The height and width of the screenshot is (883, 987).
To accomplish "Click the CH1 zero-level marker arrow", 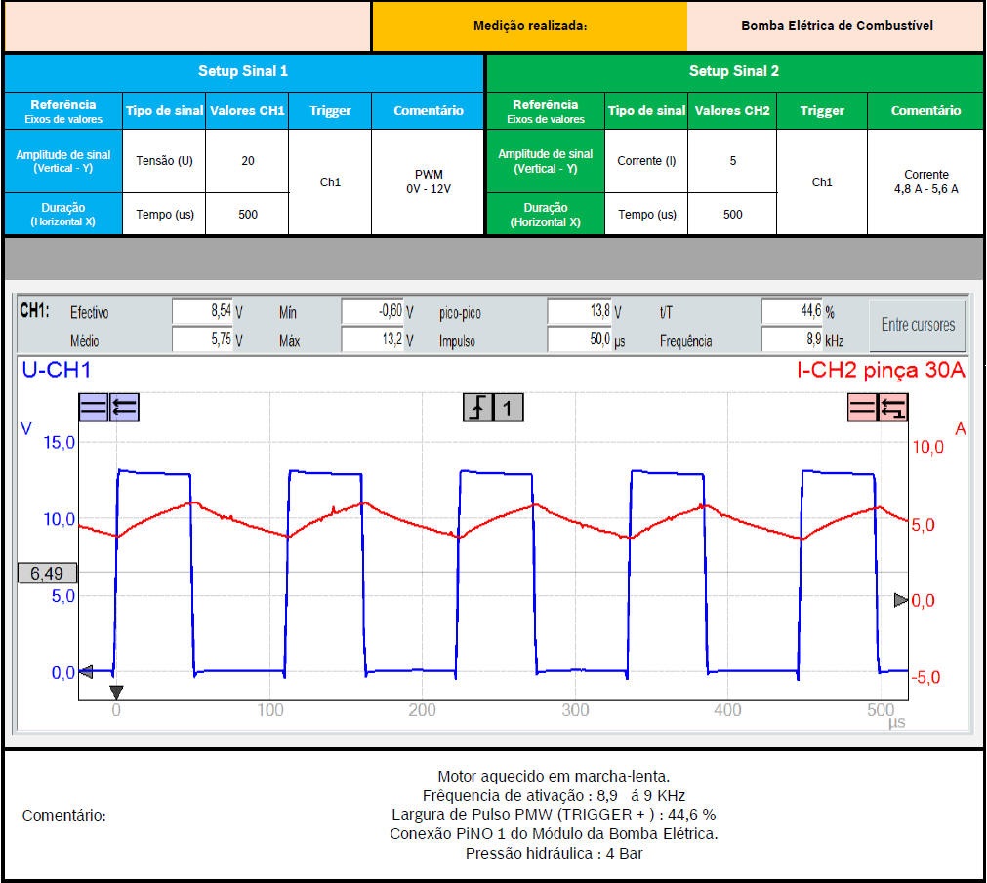I will pyautogui.click(x=86, y=671).
